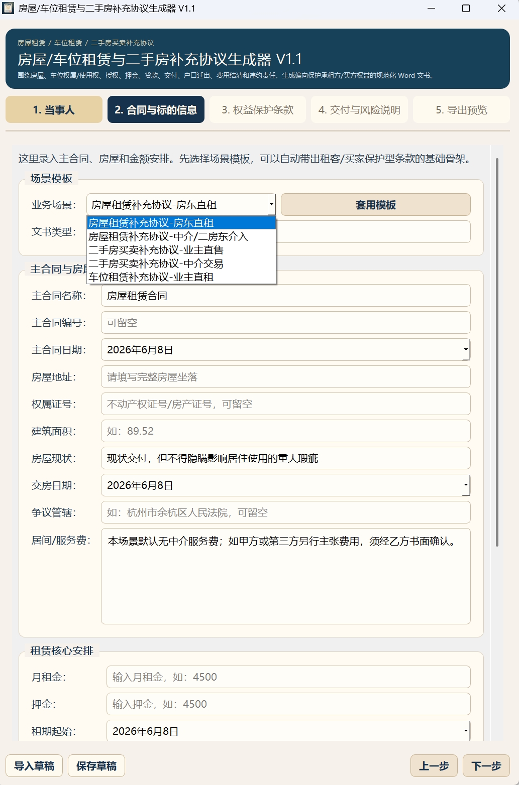This screenshot has height=785, width=519.
Task: Choose 房屋租赁补充协议-中介/二房东介入 option
Action: 181,236
